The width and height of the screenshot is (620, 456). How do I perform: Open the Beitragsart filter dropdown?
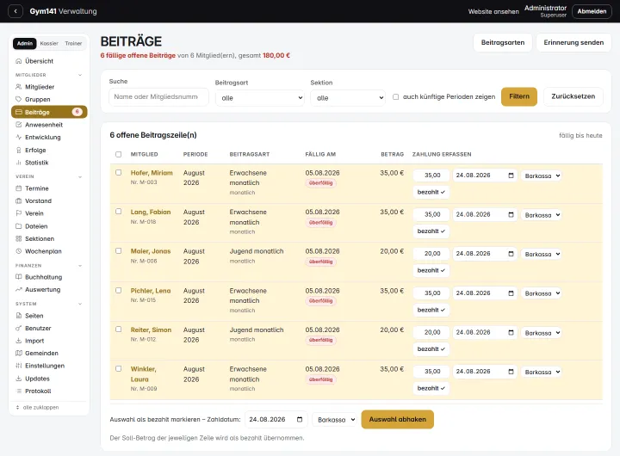(260, 98)
